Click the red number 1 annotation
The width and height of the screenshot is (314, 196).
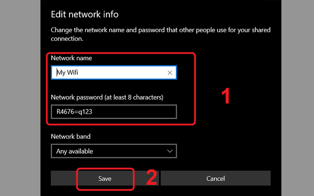pyautogui.click(x=226, y=97)
